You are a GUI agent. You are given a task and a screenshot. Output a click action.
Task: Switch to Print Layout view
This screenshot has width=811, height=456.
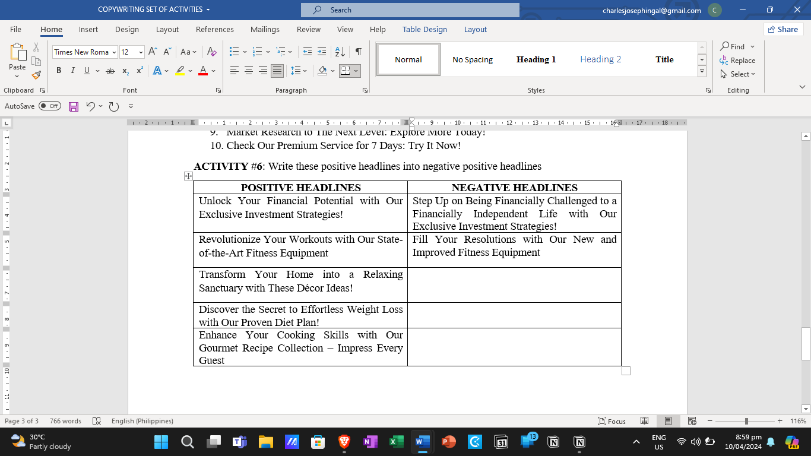(x=668, y=421)
